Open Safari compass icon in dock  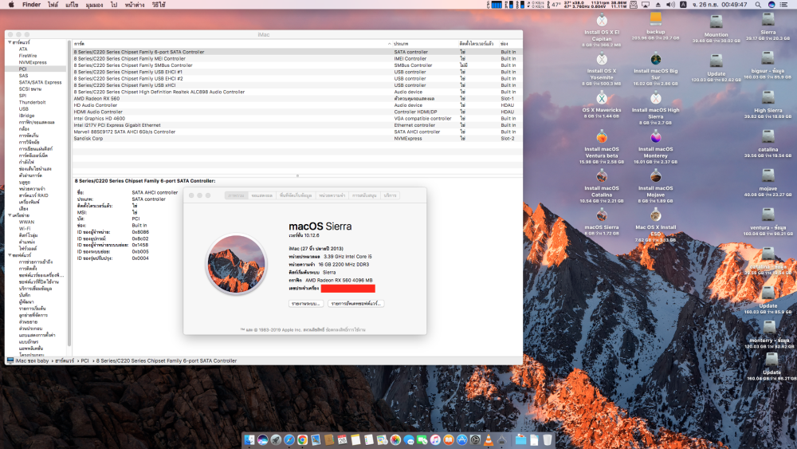point(289,440)
